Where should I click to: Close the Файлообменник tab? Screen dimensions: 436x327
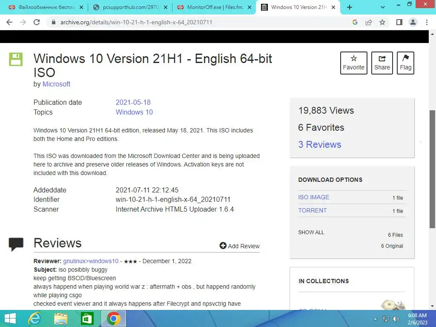point(81,8)
